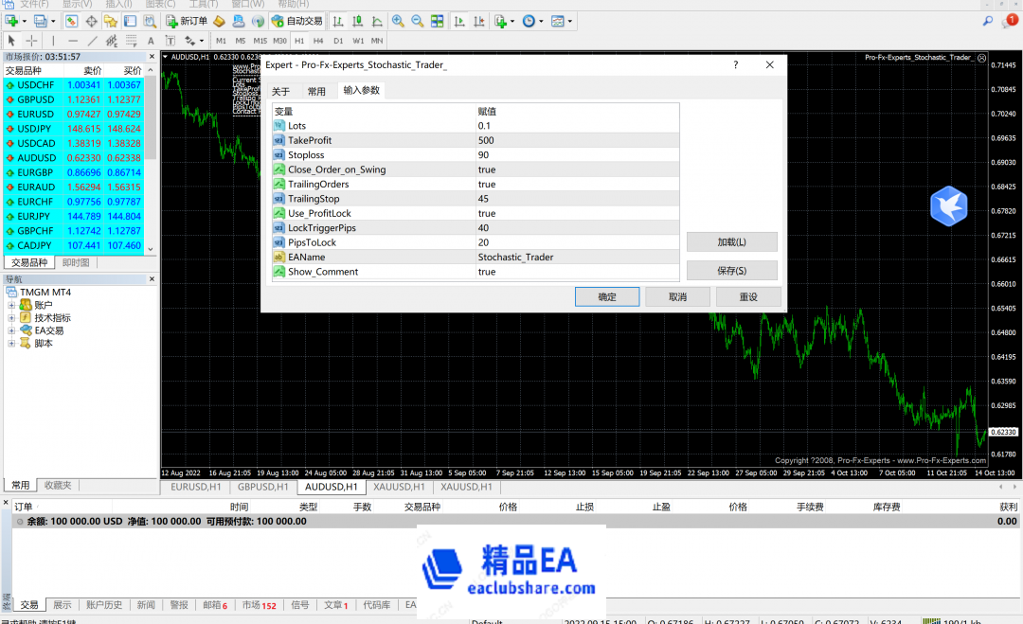Open the new chart dropdown arrow
This screenshot has height=624, width=1023.
click(24, 22)
